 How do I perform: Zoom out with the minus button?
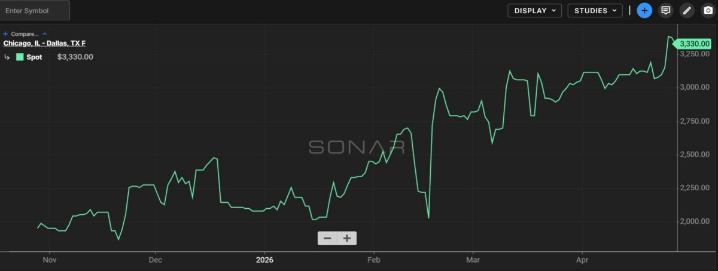point(327,238)
